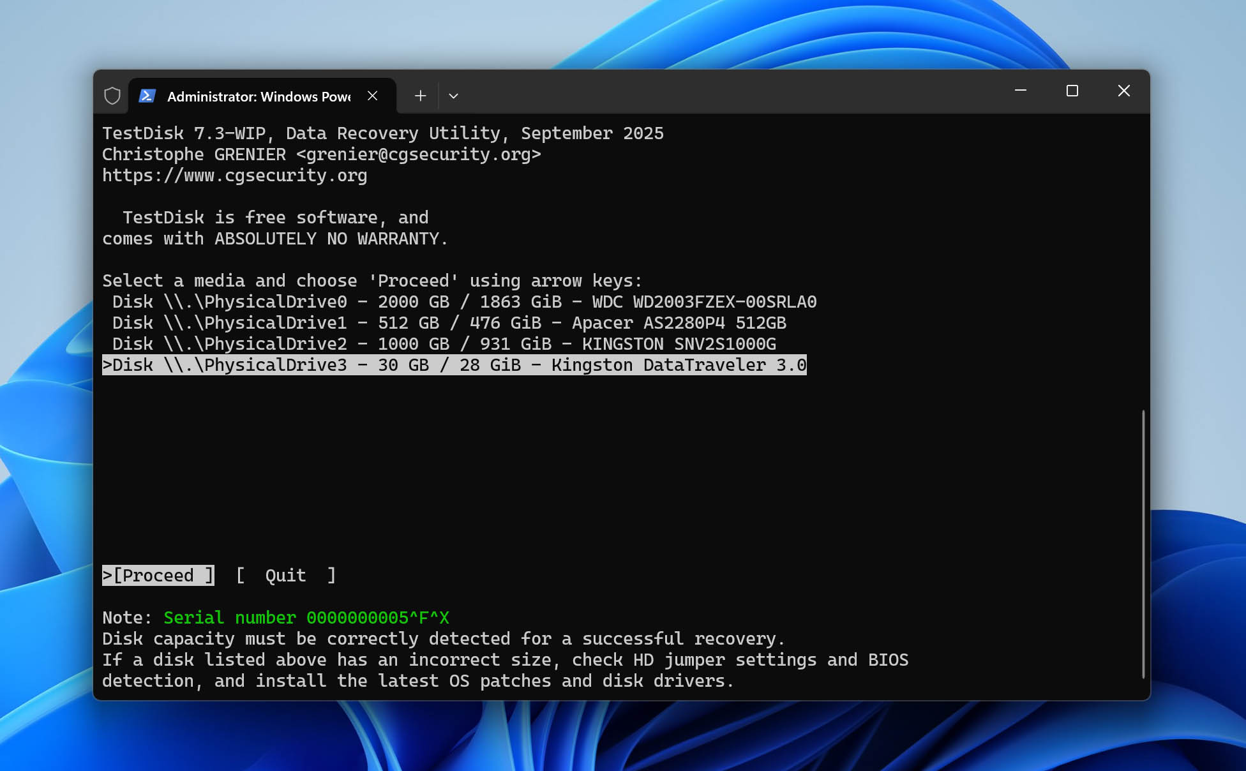Click the shield admin icon in title bar
The image size is (1246, 771).
click(x=112, y=96)
